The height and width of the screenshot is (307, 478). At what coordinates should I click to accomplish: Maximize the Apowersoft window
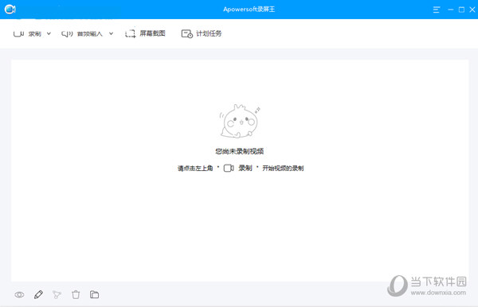(x=461, y=10)
